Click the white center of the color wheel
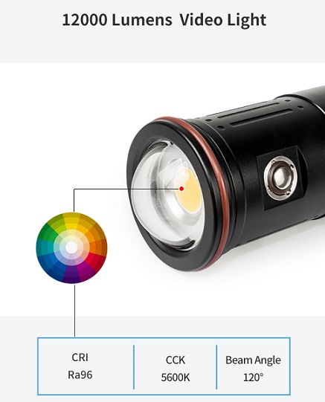 (71, 247)
